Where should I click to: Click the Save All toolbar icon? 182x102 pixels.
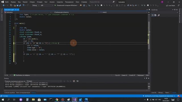pyautogui.click(x=20, y=5)
